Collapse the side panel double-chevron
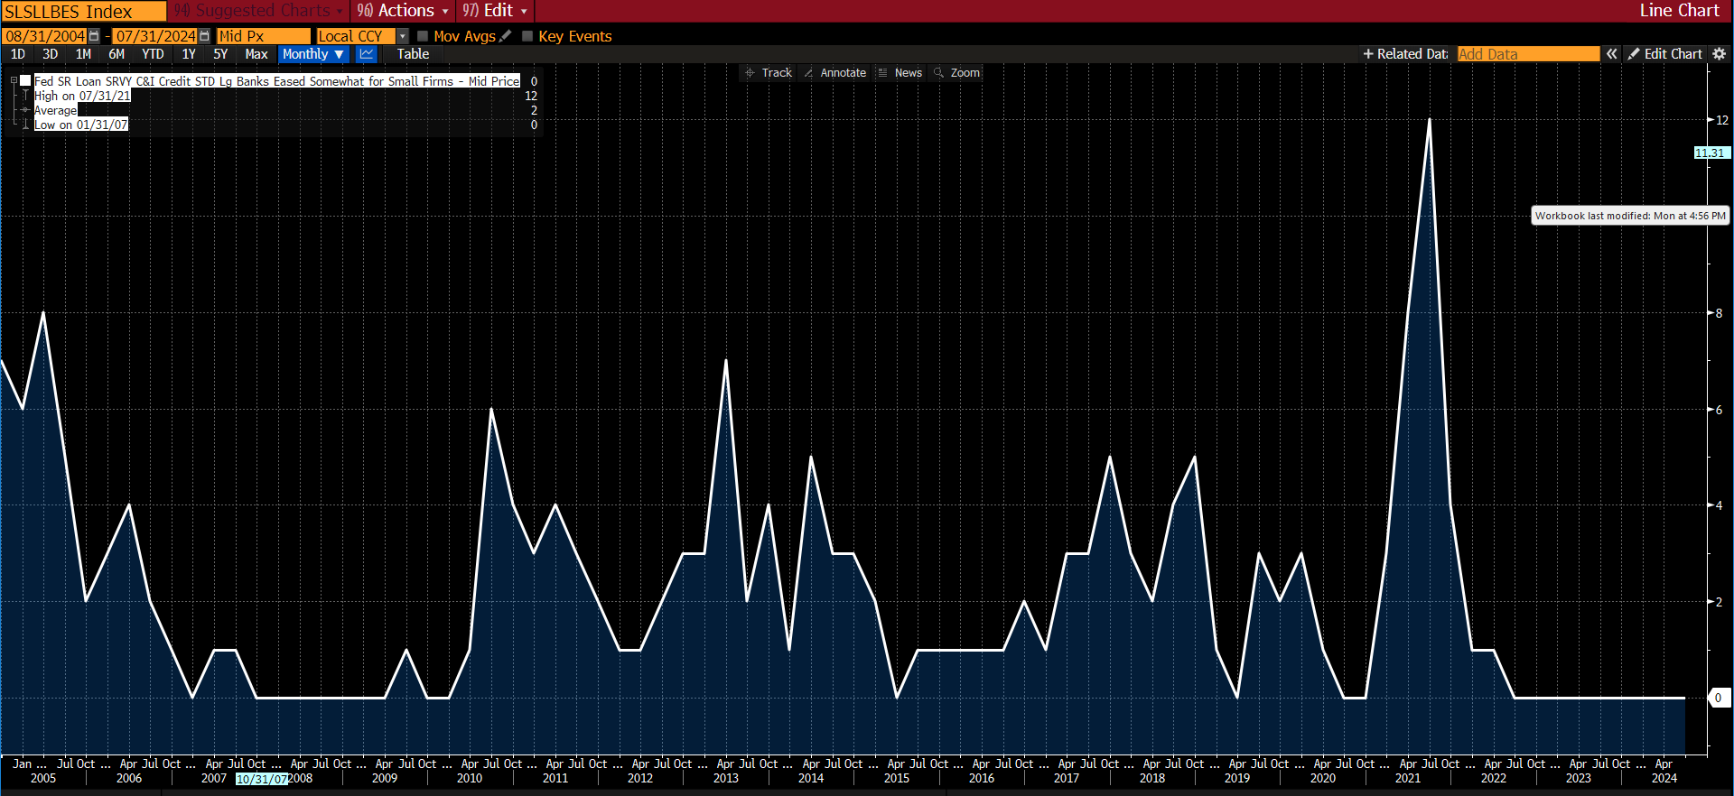This screenshot has width=1734, height=796. [x=1612, y=54]
